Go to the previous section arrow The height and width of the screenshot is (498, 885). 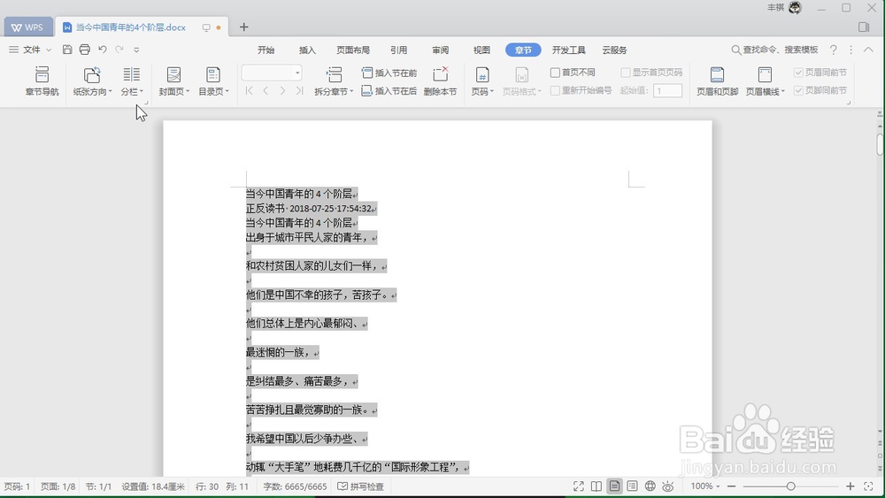click(x=265, y=91)
